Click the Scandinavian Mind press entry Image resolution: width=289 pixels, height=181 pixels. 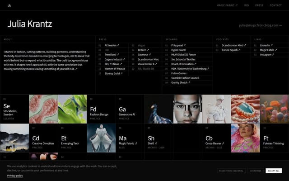pos(148,59)
